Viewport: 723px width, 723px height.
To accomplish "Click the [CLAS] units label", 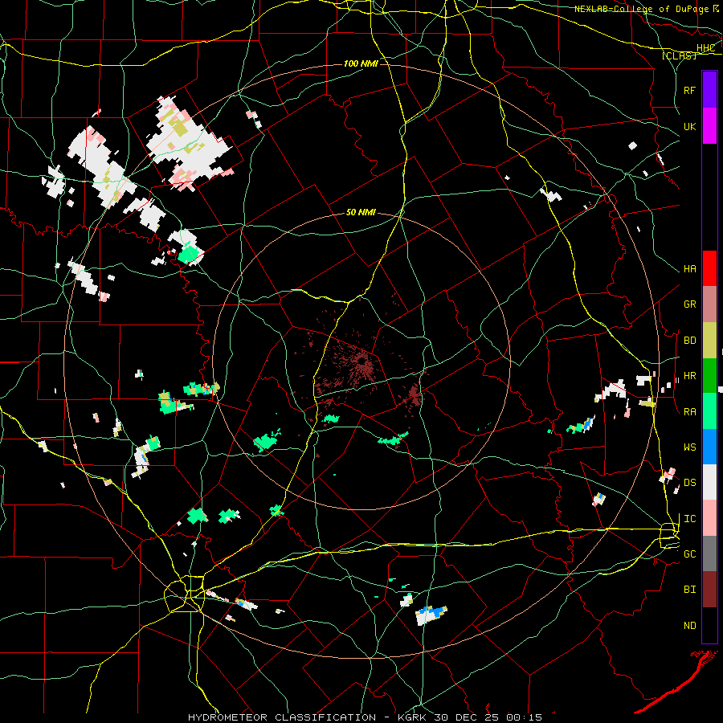I will (679, 56).
